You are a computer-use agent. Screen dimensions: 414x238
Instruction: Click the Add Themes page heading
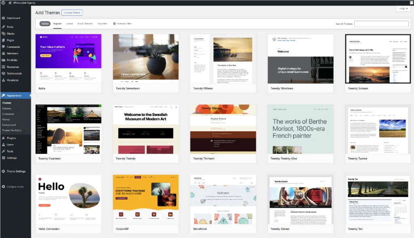pos(48,13)
